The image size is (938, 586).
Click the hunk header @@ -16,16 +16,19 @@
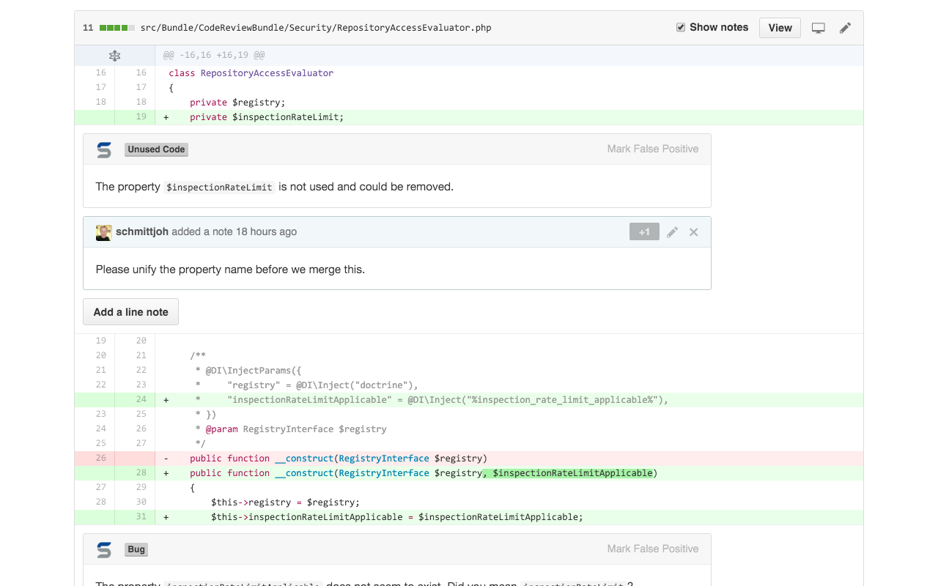pos(214,55)
